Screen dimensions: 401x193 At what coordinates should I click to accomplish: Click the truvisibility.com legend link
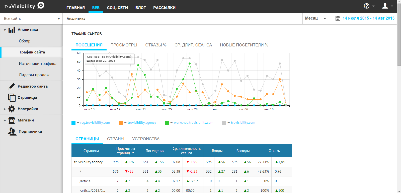tap(243, 123)
